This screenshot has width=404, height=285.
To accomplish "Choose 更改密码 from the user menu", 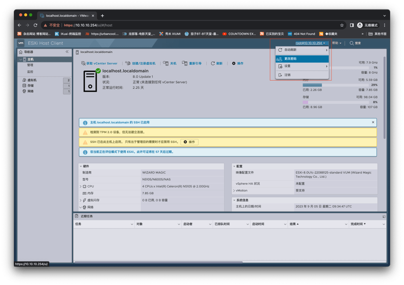I will coord(290,59).
